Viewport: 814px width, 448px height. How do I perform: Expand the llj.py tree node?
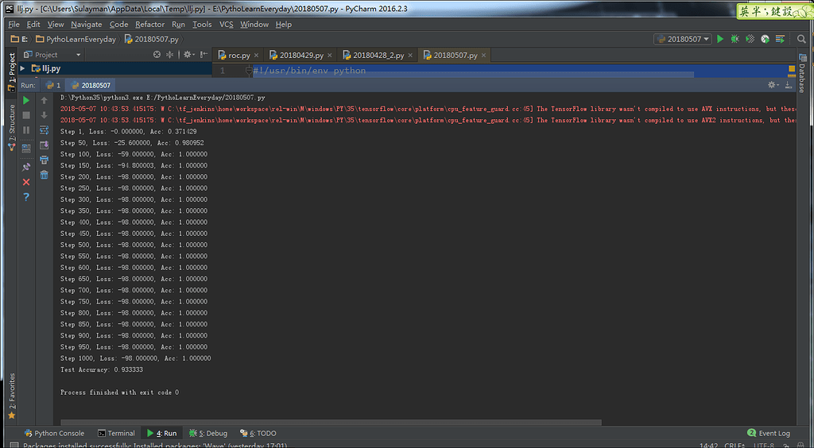coord(23,69)
